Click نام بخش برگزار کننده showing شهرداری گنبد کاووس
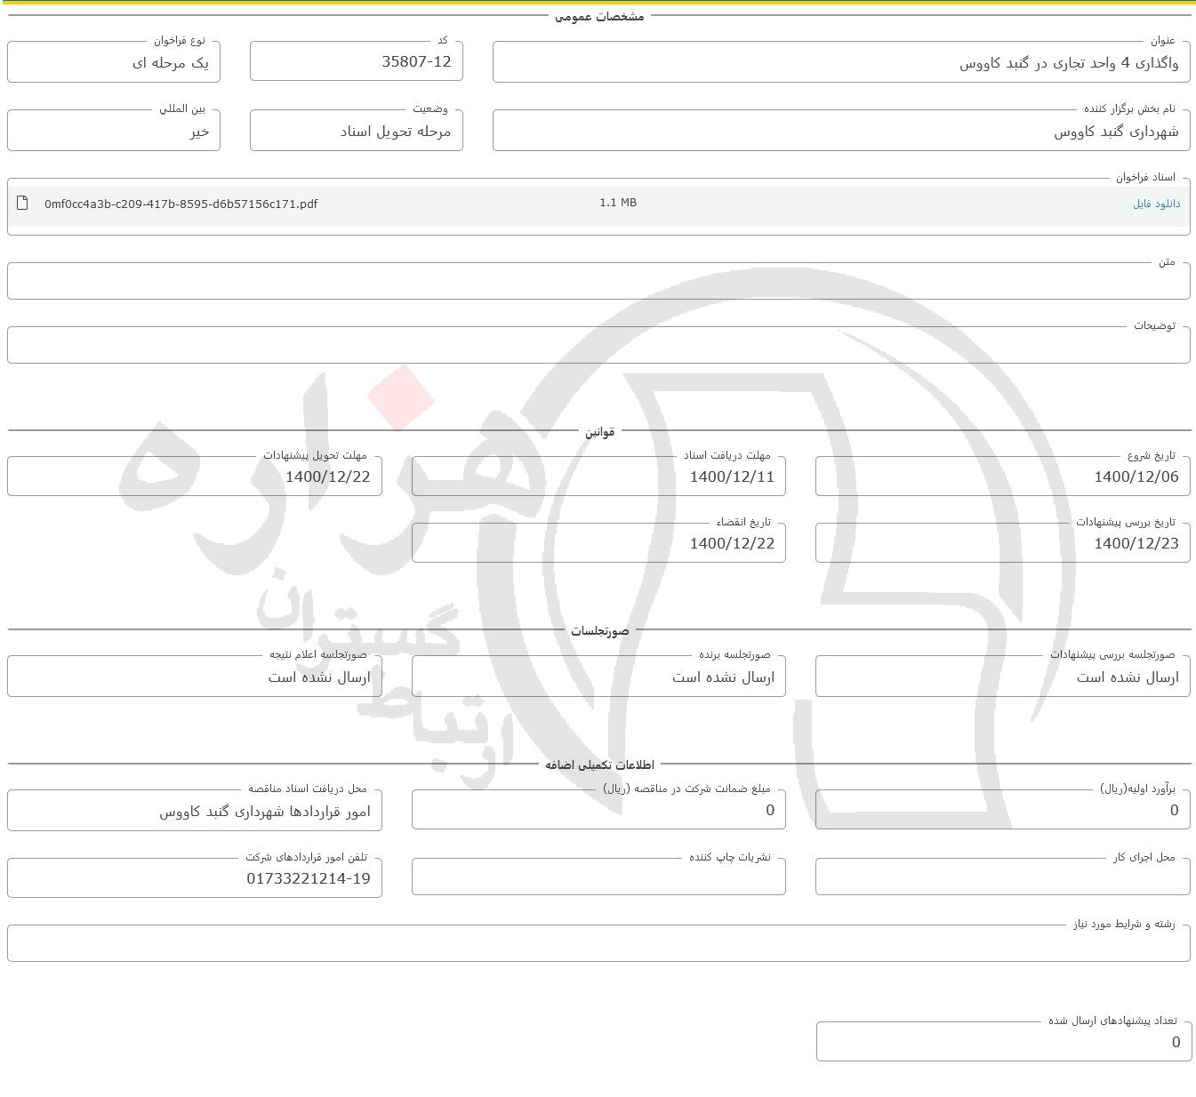Viewport: 1196px width, 1097px height. tap(840, 131)
